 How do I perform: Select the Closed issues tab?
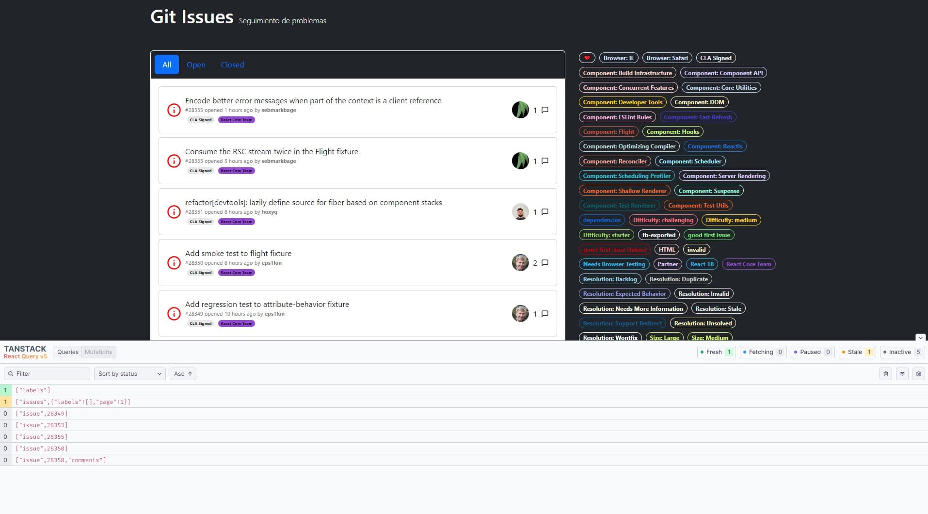232,64
